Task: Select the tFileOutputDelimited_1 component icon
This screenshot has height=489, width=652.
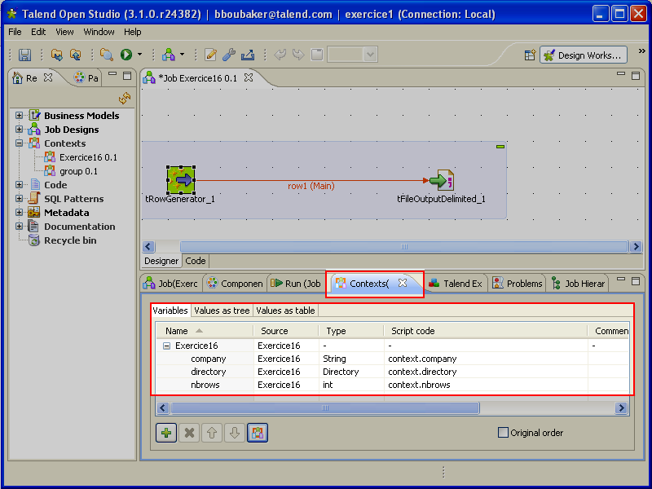Action: coord(441,180)
